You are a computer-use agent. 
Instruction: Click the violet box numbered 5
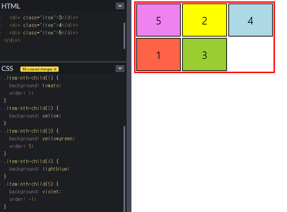coord(159,20)
